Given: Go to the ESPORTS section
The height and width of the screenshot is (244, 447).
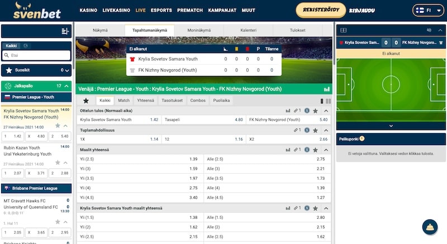Looking at the screenshot, I should point(161,10).
